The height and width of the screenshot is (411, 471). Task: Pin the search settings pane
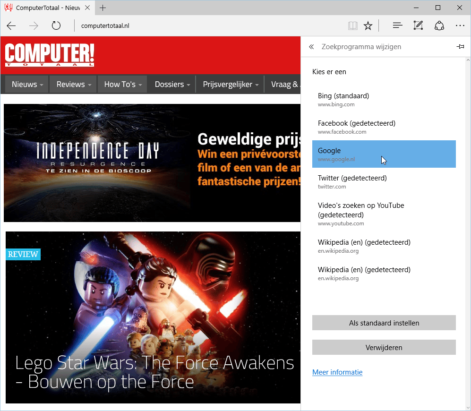[x=460, y=47]
